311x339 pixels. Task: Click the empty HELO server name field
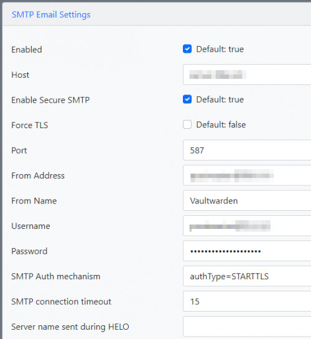coord(247,327)
